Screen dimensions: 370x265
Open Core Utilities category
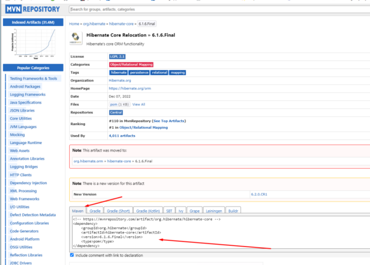(21, 118)
